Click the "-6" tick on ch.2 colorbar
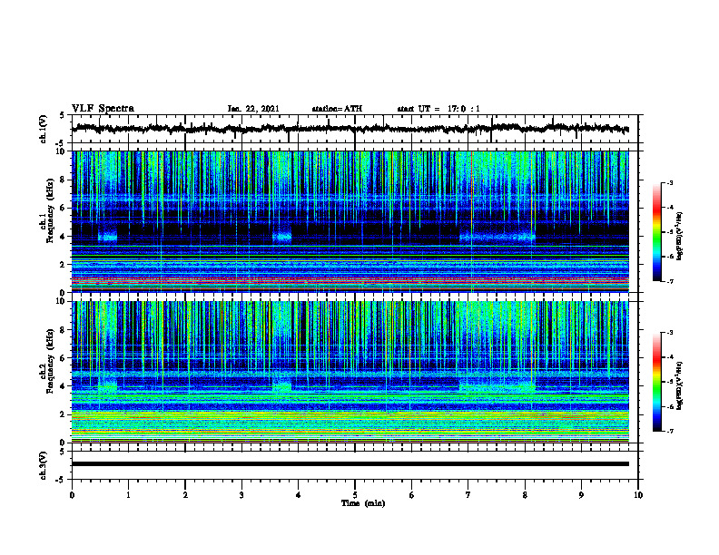The width and height of the screenshot is (719, 555). pyautogui.click(x=669, y=406)
